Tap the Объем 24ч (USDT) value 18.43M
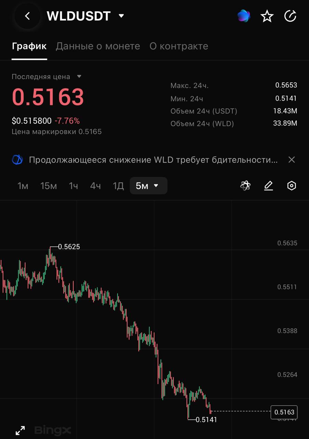The width and height of the screenshot is (309, 439). 285,111
